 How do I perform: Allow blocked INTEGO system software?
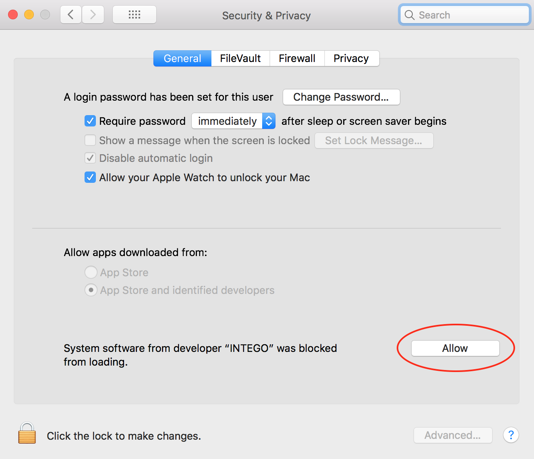(x=455, y=348)
